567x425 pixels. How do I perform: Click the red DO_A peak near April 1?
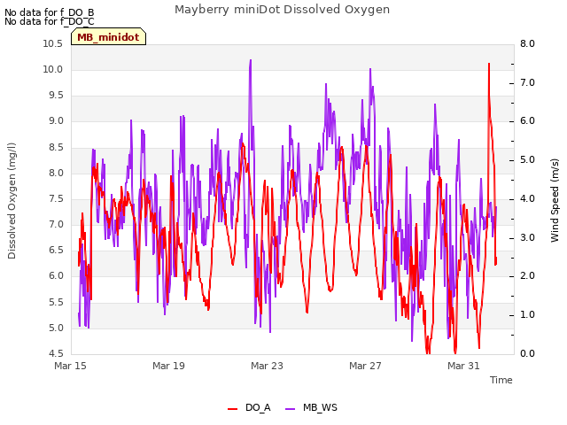point(489,65)
